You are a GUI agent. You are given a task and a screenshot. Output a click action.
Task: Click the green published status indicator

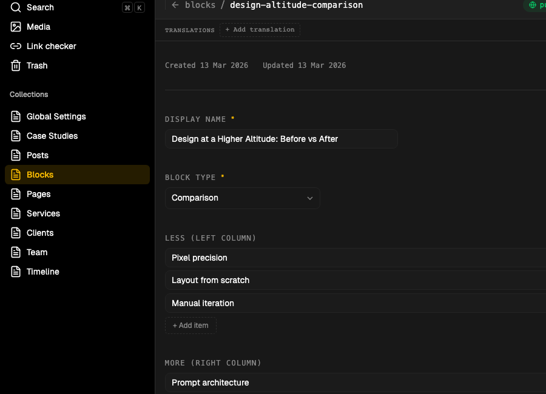click(x=533, y=5)
